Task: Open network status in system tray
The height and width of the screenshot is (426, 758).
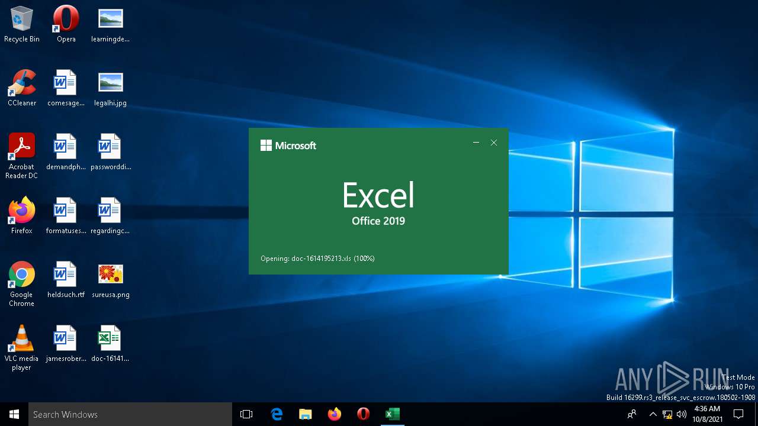Action: (x=667, y=414)
